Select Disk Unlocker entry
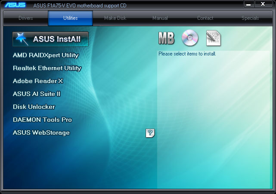This screenshot has height=194, width=276. pyautogui.click(x=34, y=107)
